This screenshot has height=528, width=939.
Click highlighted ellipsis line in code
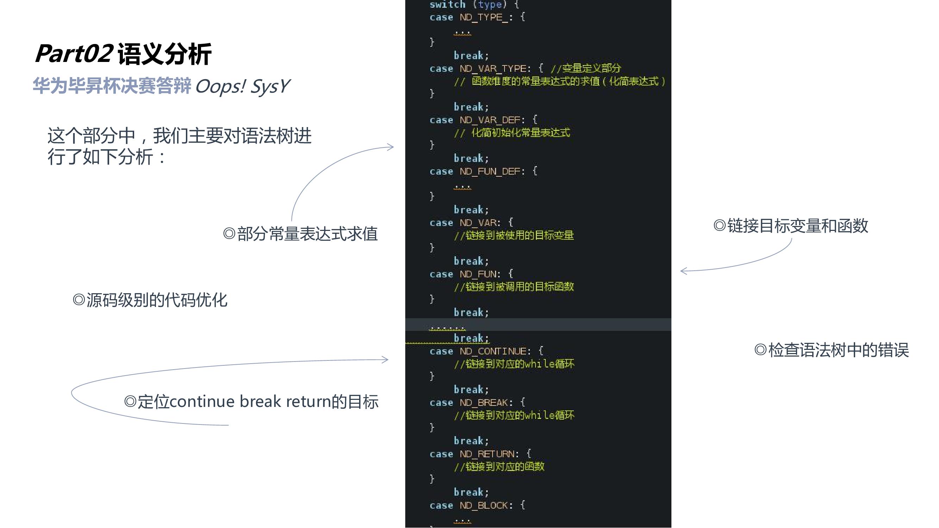point(447,325)
